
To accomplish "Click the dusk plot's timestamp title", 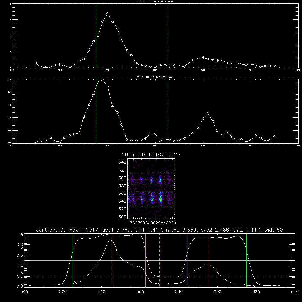I will [155, 77].
